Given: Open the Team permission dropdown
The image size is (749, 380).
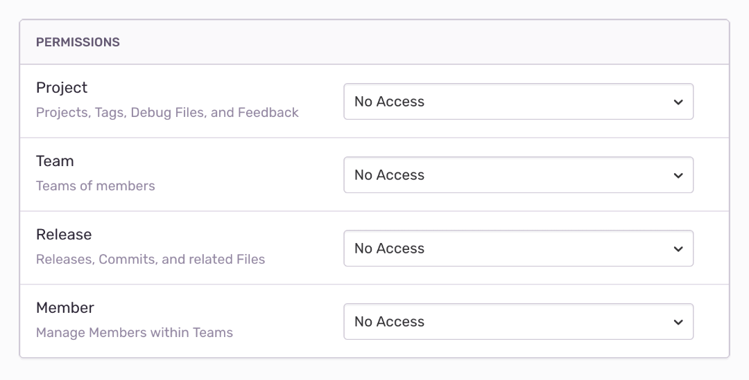Looking at the screenshot, I should 518,175.
